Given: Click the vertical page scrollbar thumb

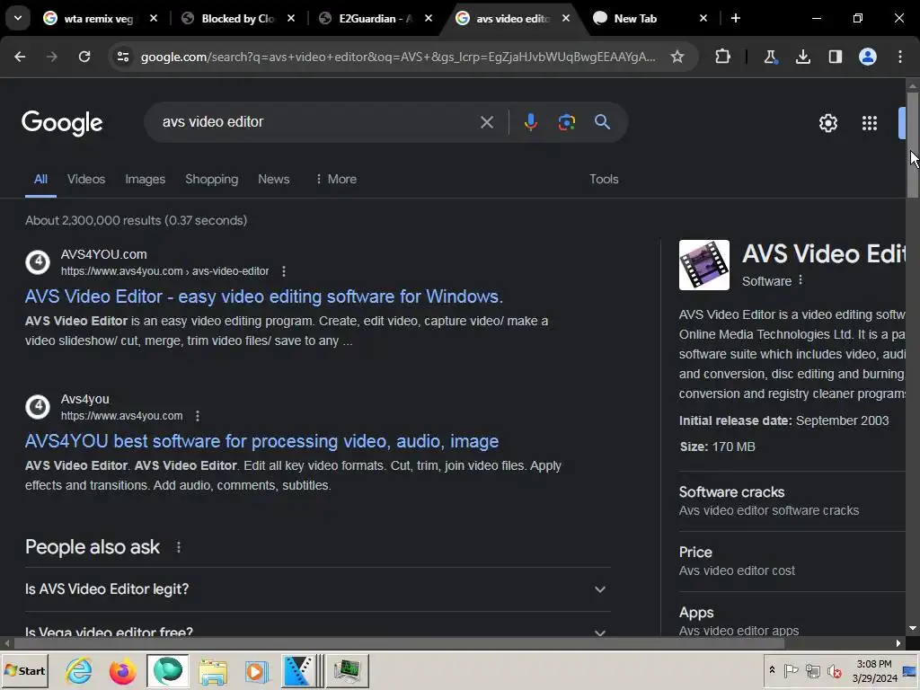Looking at the screenshot, I should (913, 145).
